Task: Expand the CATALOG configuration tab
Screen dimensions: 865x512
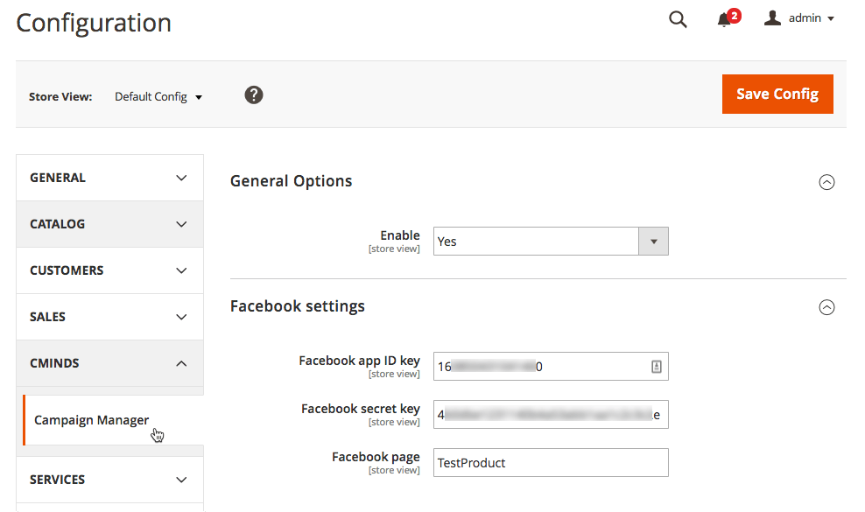Action: tap(109, 224)
